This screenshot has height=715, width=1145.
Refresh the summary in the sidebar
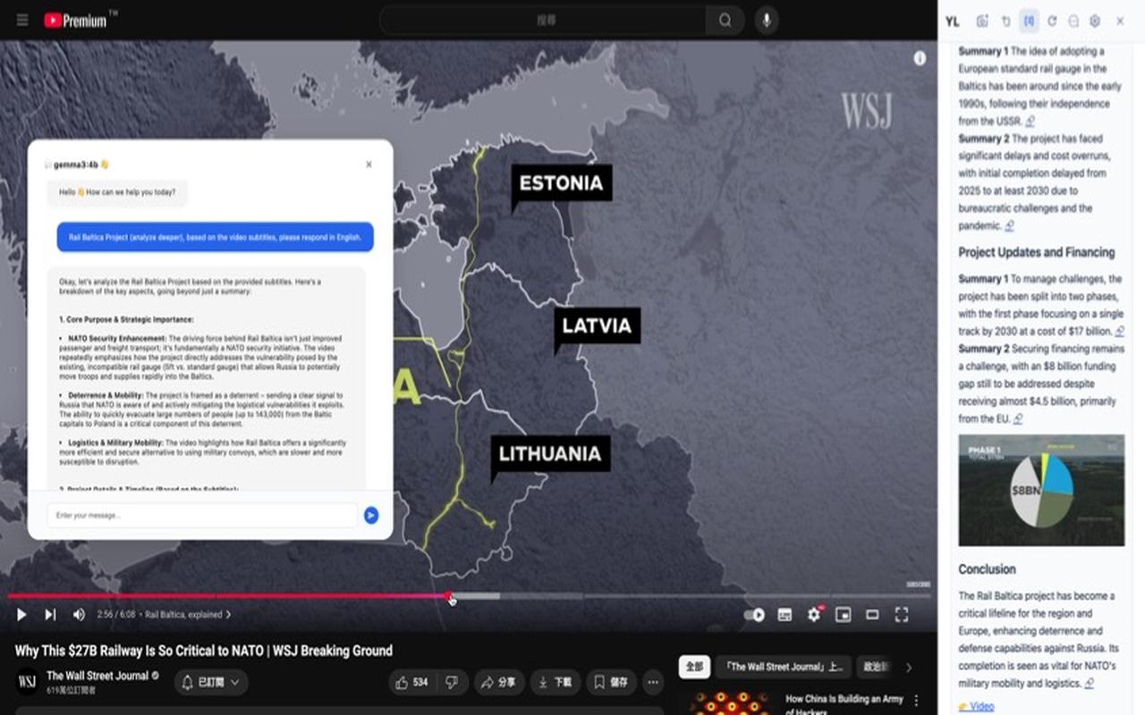pos(1052,21)
